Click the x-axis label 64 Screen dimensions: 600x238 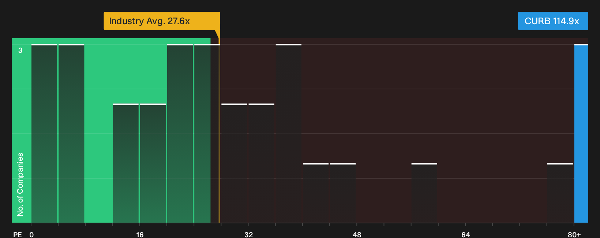[x=465, y=234]
